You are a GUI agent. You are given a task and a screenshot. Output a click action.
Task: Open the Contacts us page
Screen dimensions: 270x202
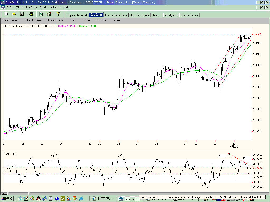coord(189,15)
